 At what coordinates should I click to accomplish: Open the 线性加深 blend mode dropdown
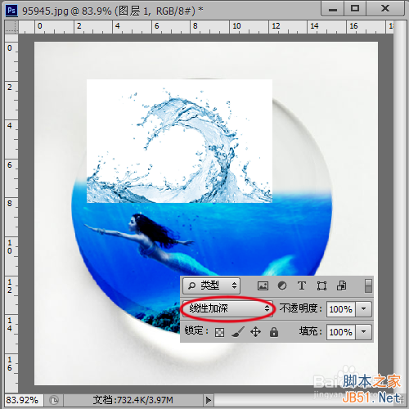pos(227,308)
